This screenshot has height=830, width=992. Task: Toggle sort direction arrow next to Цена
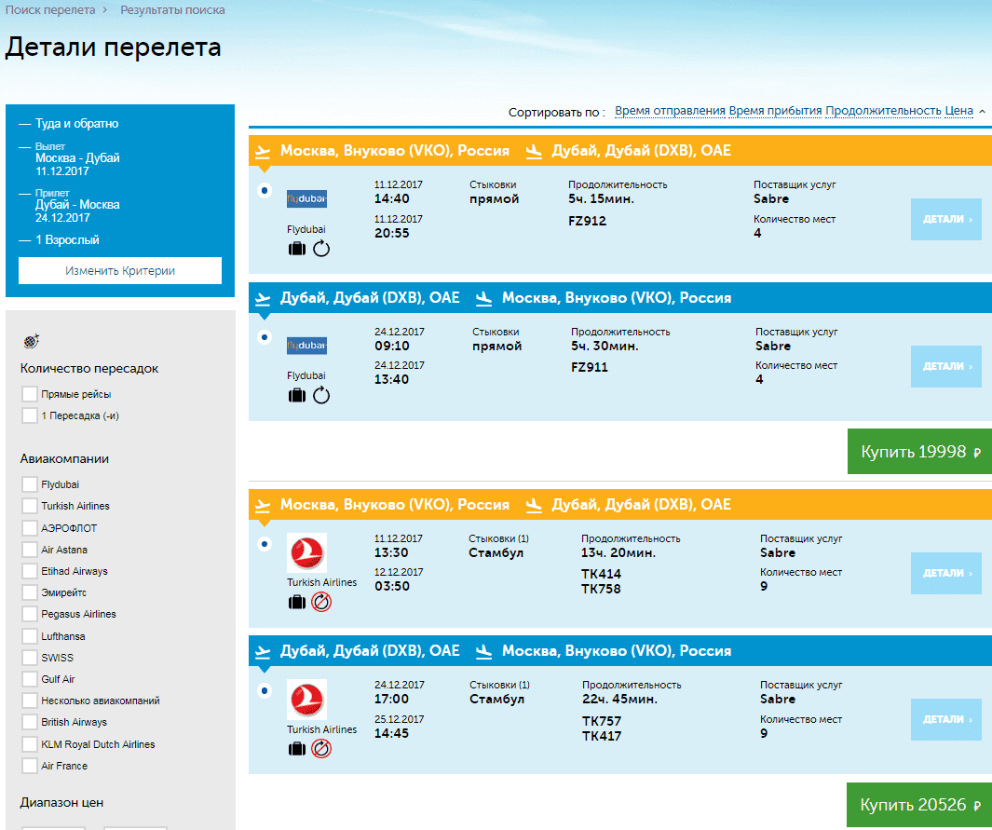pyautogui.click(x=982, y=112)
